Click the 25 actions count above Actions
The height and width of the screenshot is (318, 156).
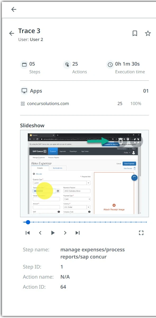[x=75, y=64]
